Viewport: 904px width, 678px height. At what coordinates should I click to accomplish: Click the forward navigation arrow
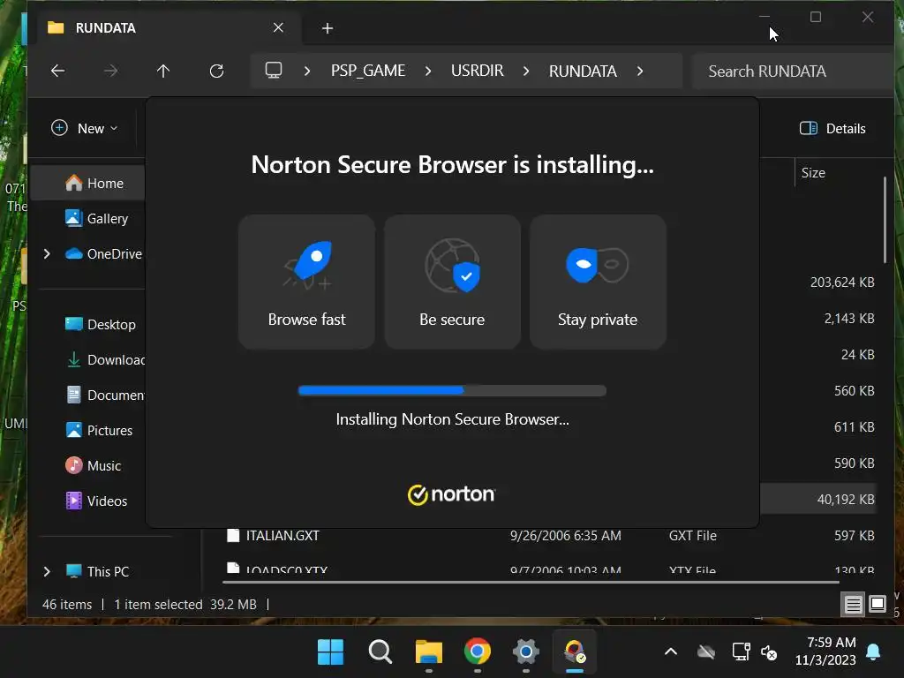coord(110,71)
